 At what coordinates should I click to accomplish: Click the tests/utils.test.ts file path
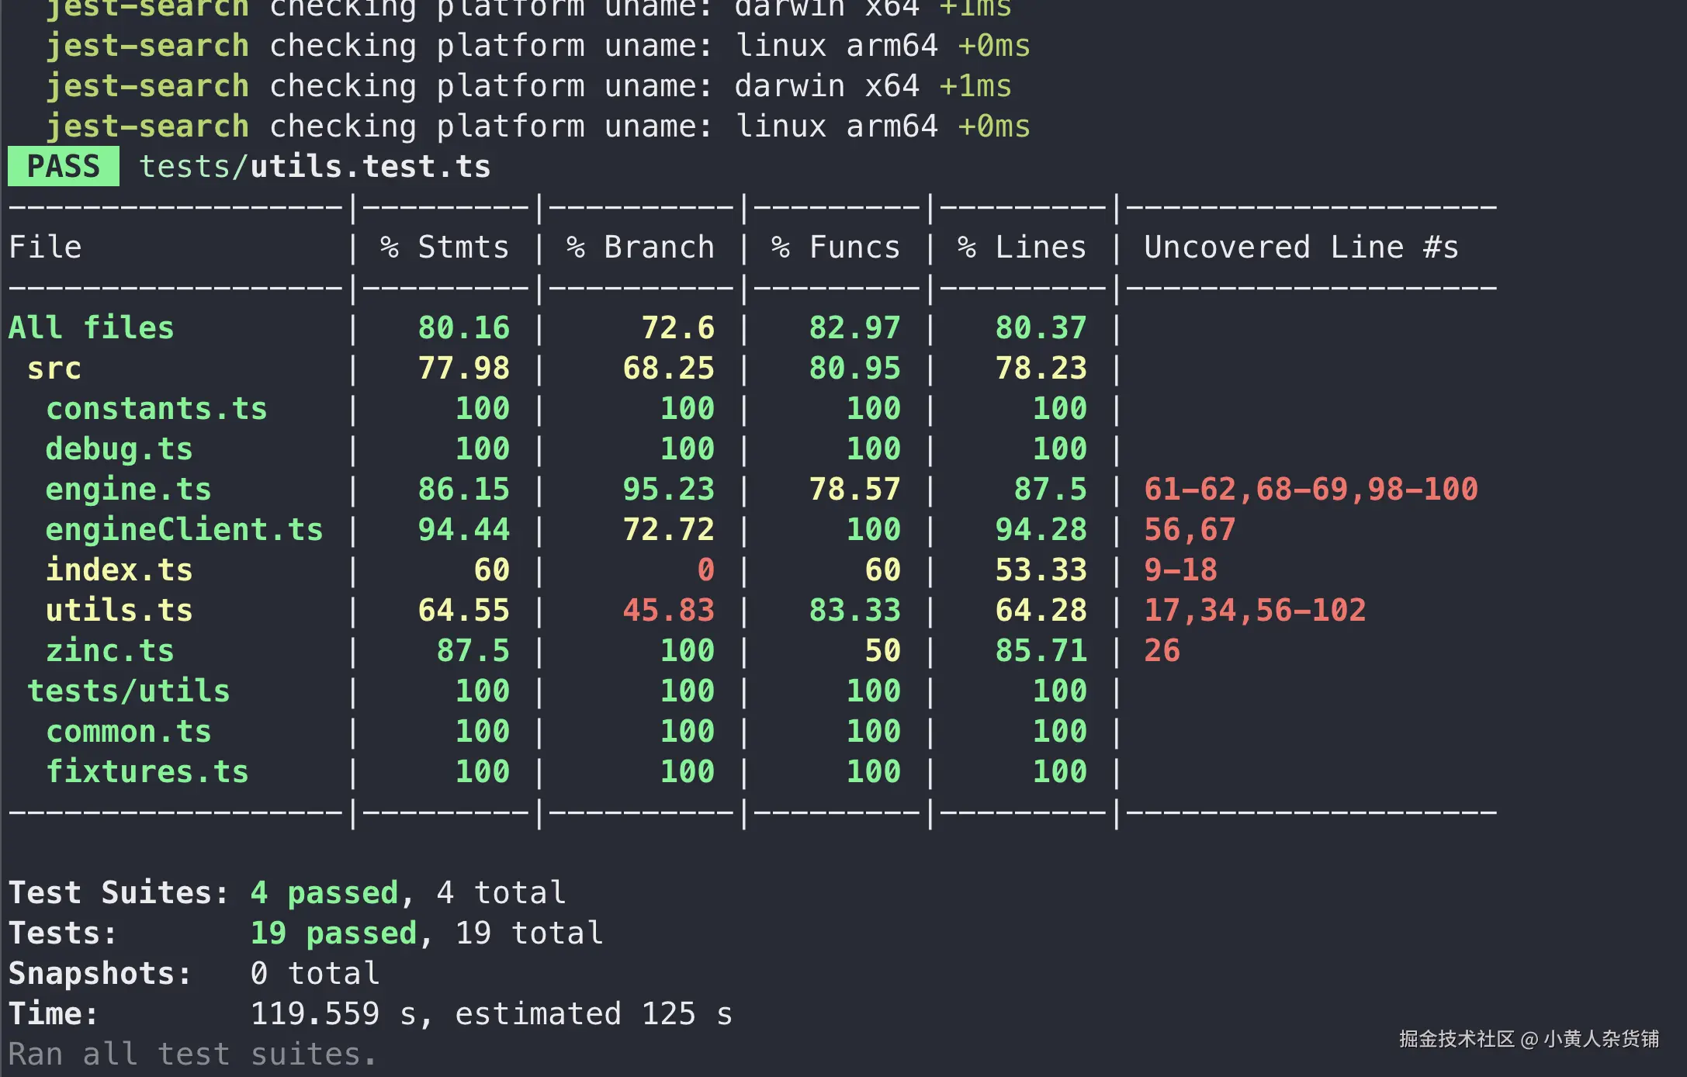point(314,166)
